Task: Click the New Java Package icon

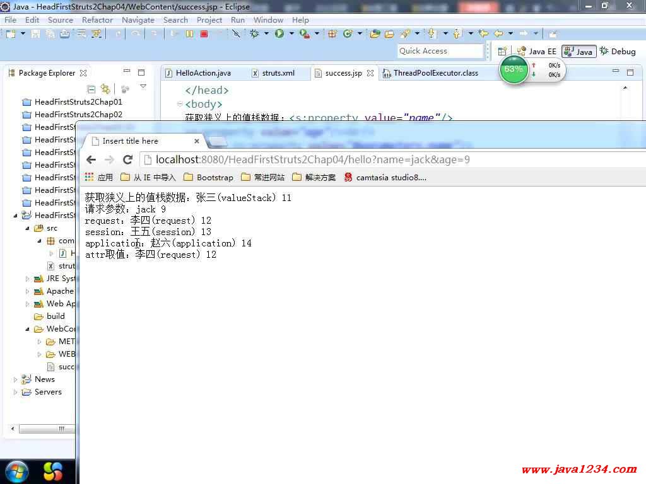Action: [x=332, y=34]
